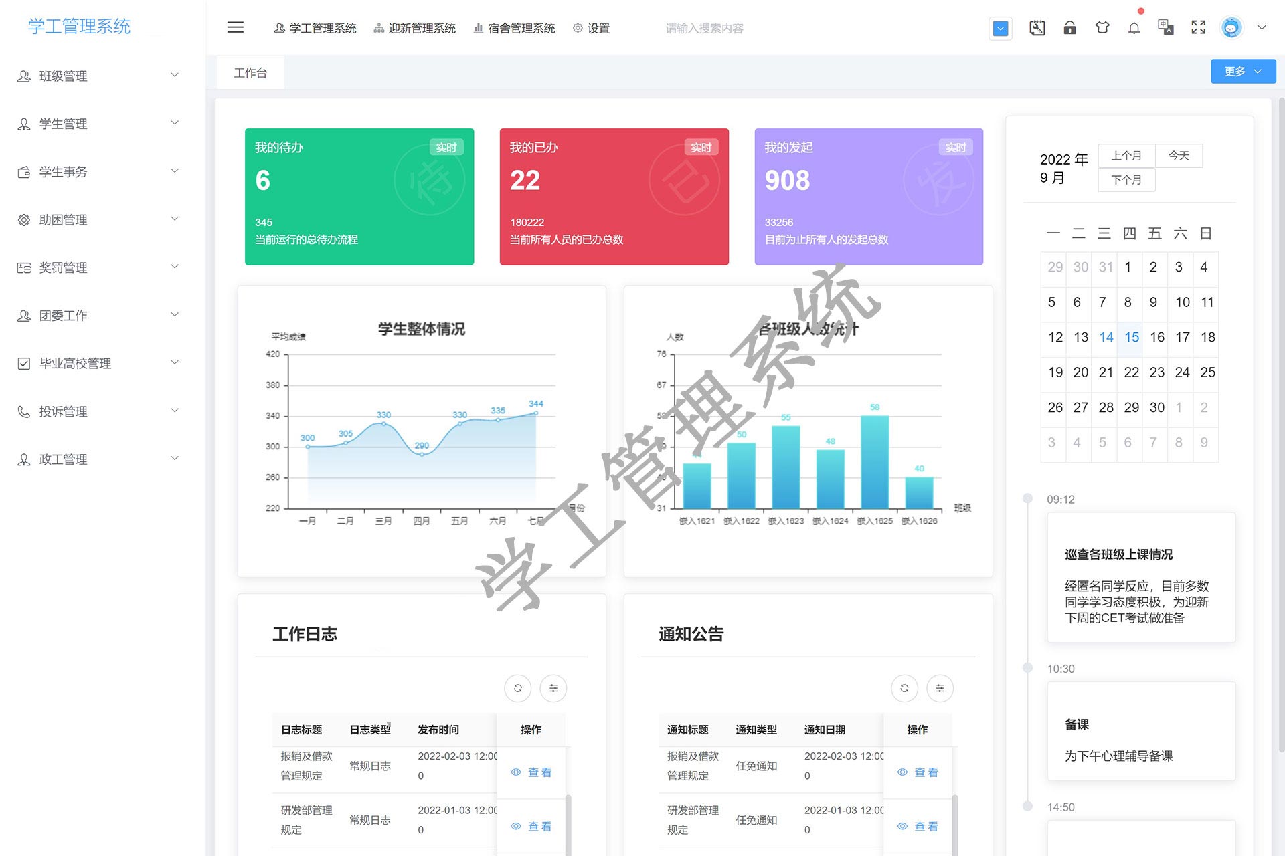Refresh the 工作日志 table
Image resolution: width=1285 pixels, height=856 pixels.
pos(517,688)
